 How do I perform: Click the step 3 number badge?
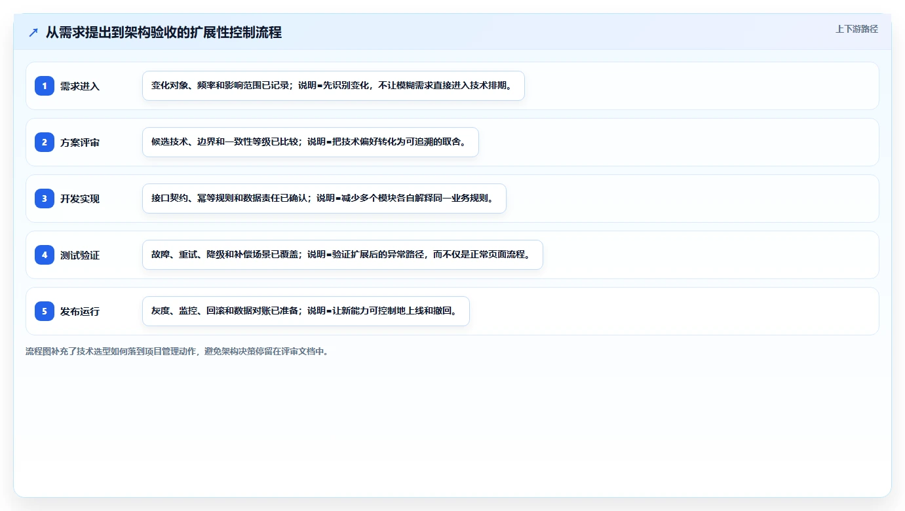45,199
